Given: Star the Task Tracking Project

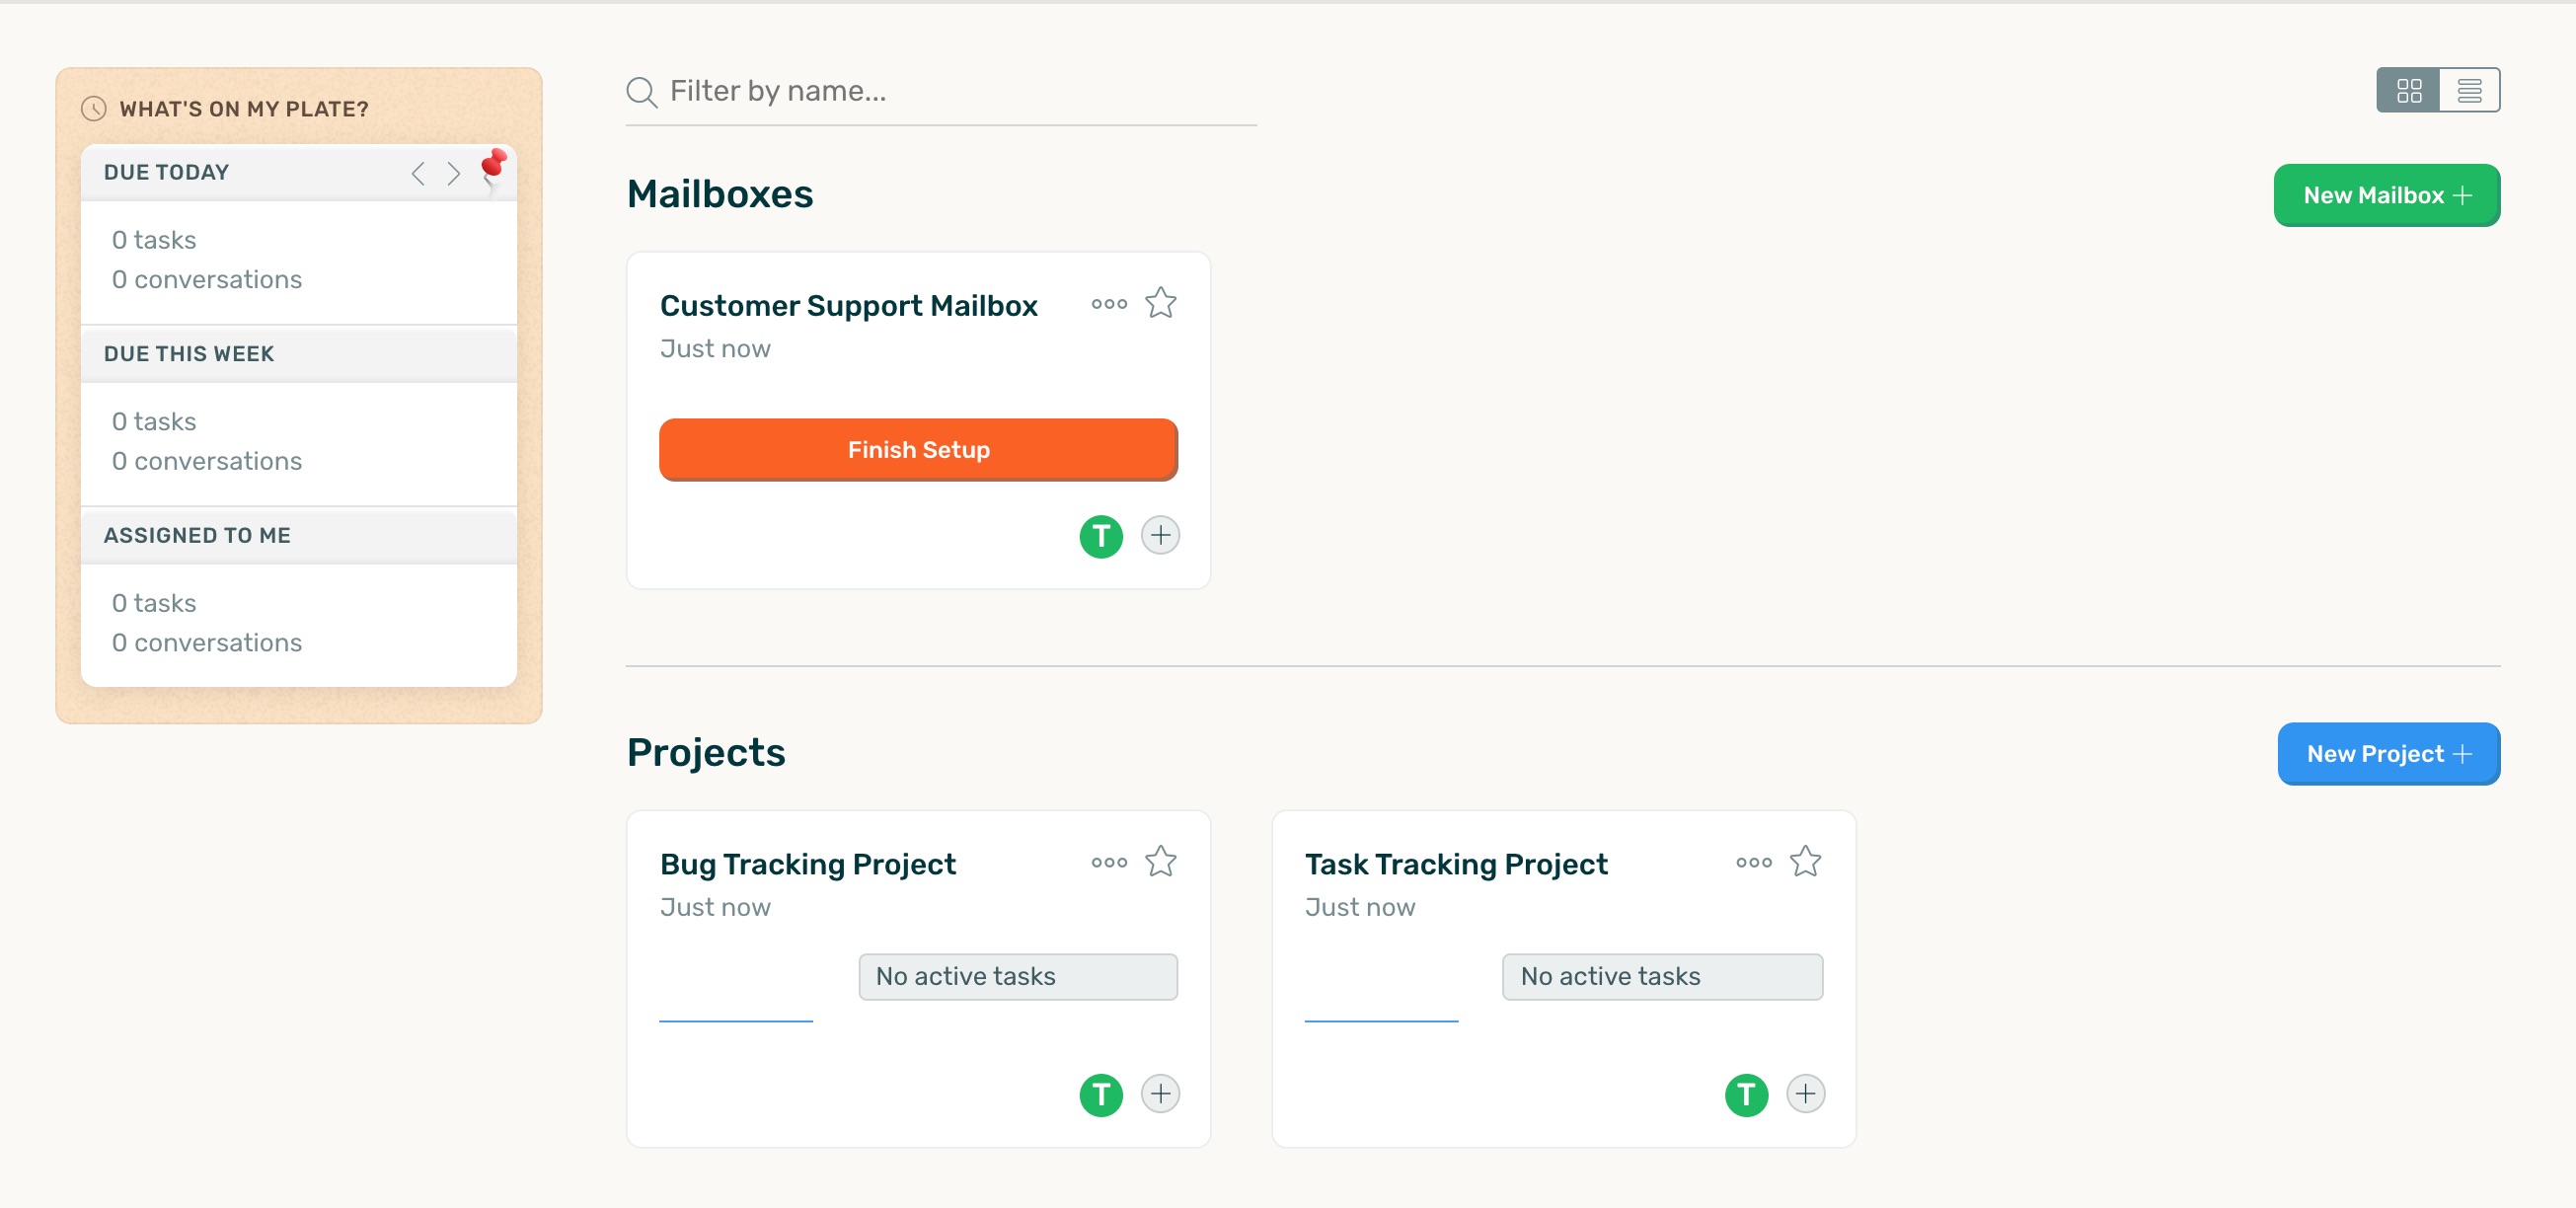Looking at the screenshot, I should (x=1805, y=861).
